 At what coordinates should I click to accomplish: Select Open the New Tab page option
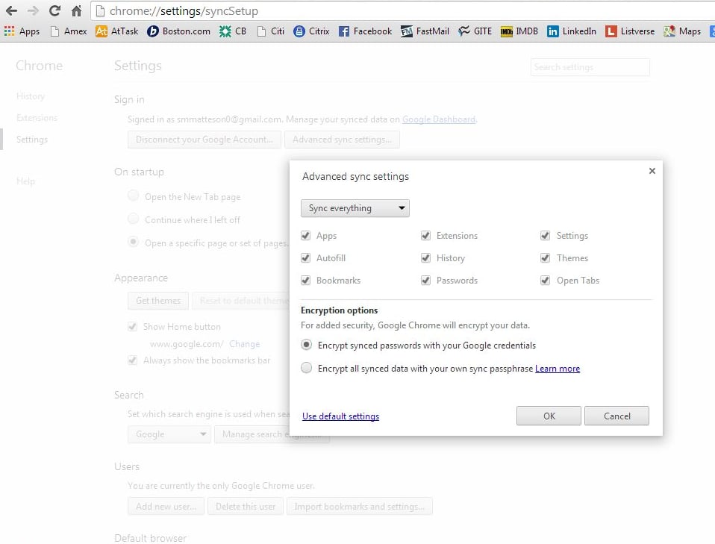[133, 196]
